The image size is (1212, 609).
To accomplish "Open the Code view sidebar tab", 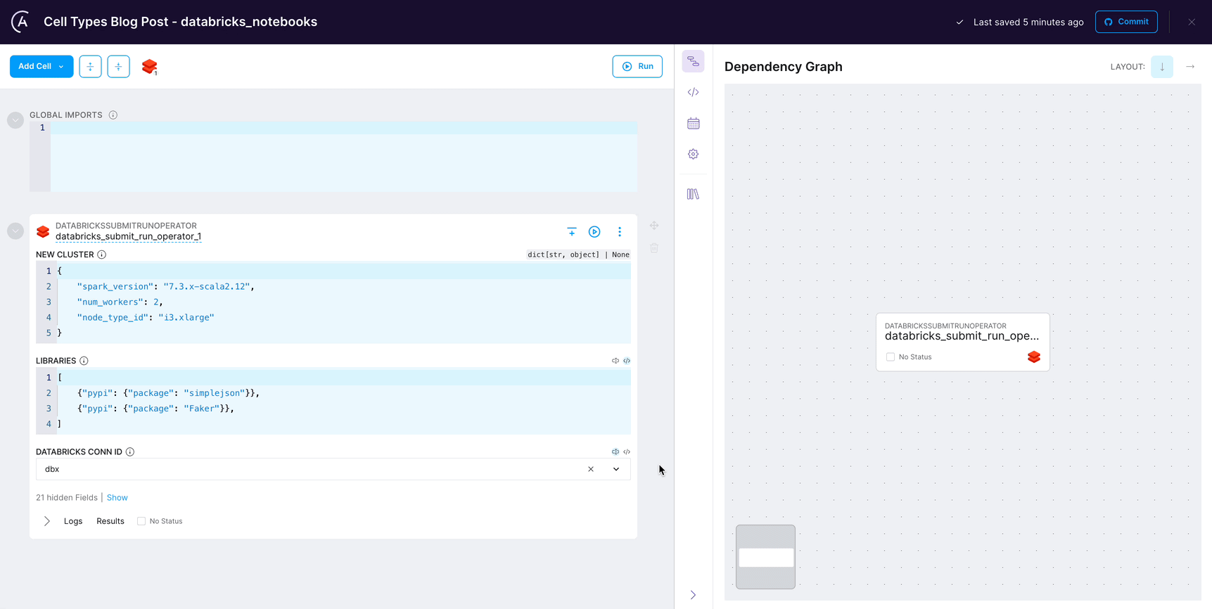I will [693, 92].
